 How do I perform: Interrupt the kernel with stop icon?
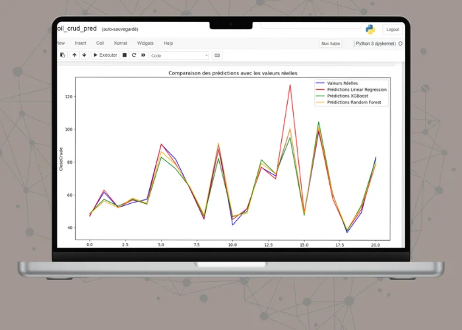coord(124,55)
